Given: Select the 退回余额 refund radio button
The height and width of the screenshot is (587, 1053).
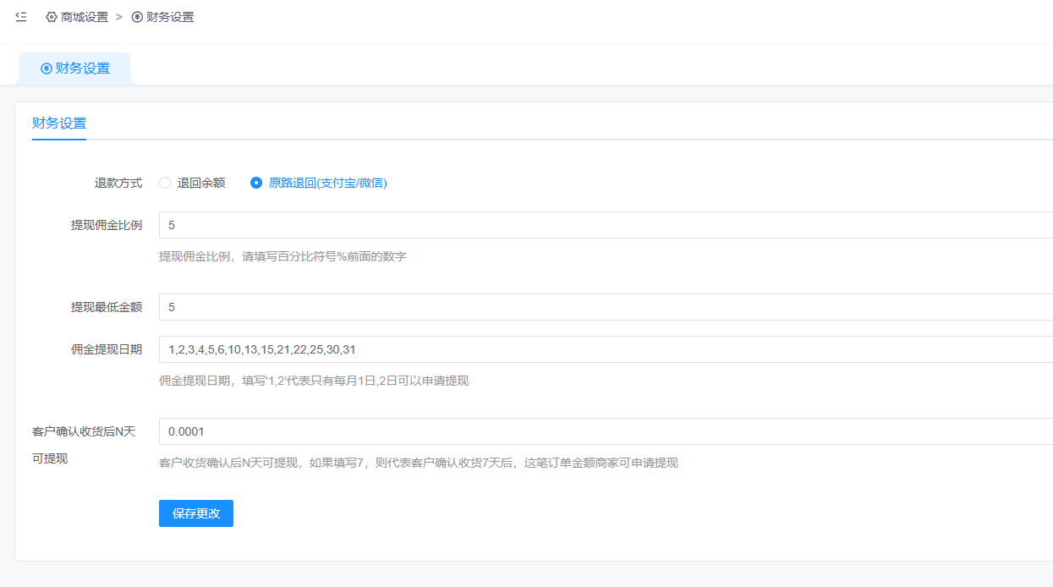Looking at the screenshot, I should [165, 183].
